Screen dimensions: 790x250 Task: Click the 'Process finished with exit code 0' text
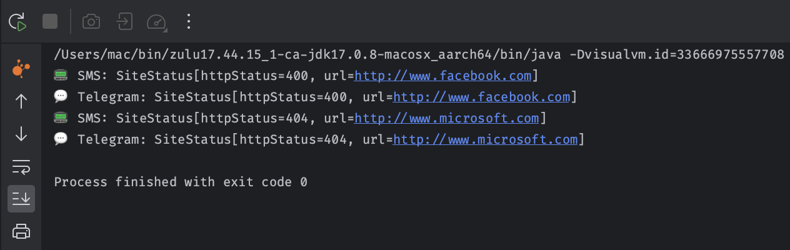[181, 182]
